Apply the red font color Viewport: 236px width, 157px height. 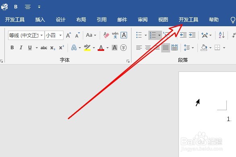(x=101, y=48)
